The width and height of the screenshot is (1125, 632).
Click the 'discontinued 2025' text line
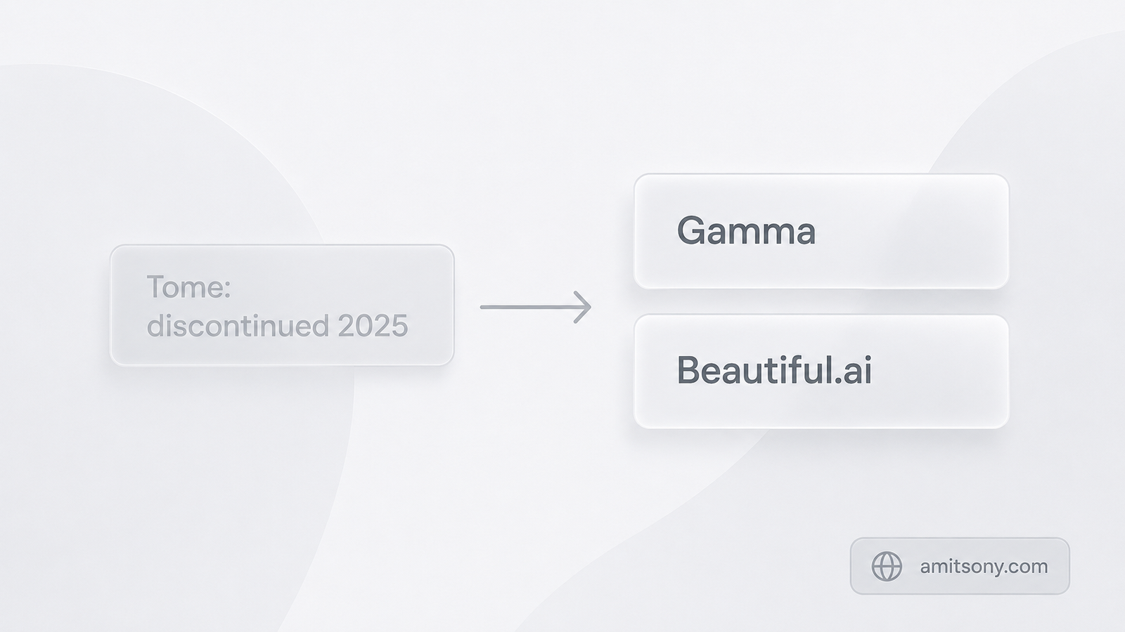point(277,326)
